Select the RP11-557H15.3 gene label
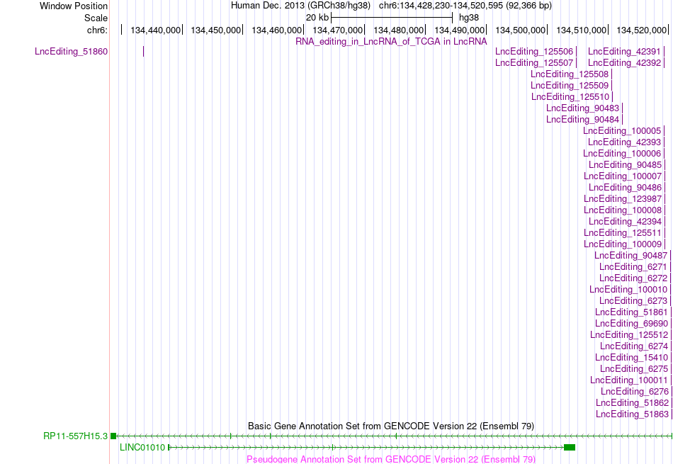 tap(76, 436)
